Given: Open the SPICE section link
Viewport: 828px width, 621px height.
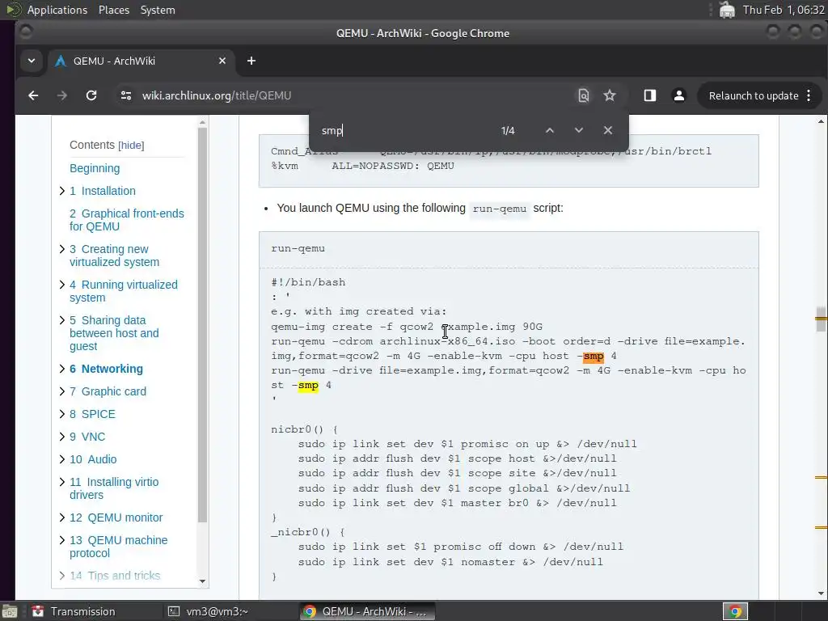Looking at the screenshot, I should pos(92,414).
